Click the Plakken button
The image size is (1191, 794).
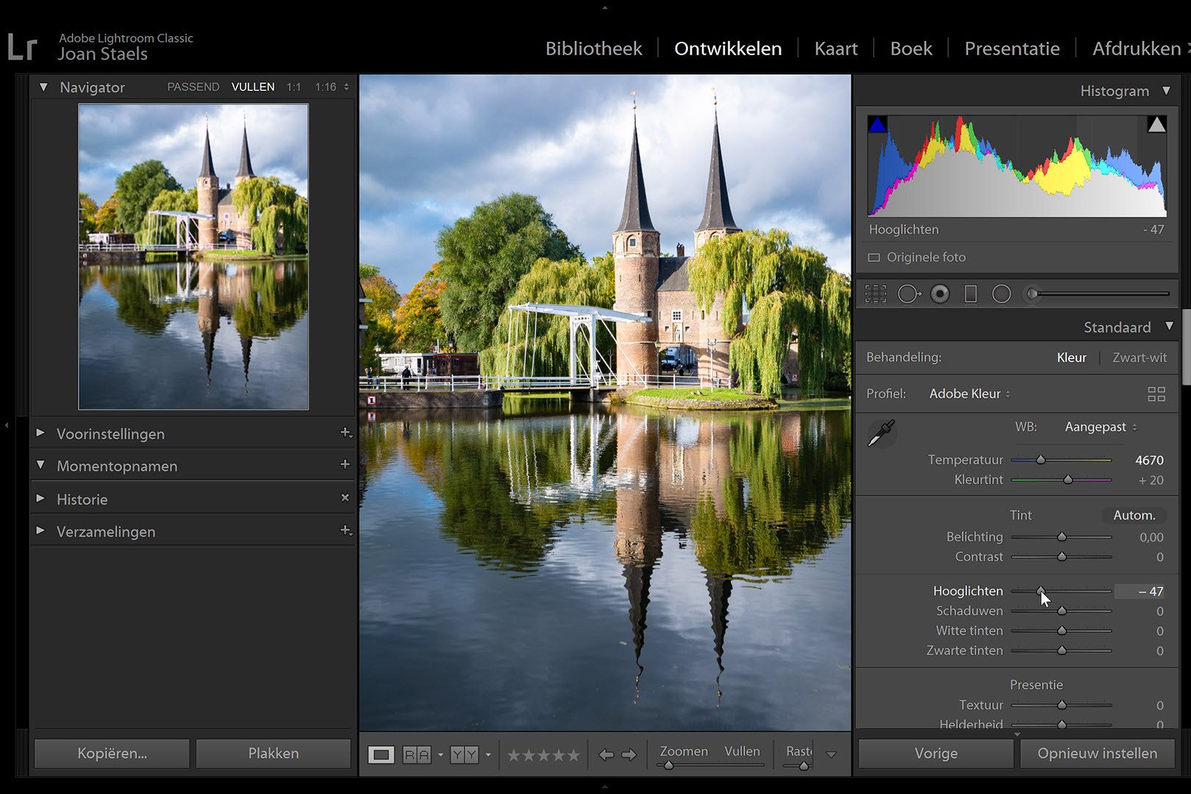coord(273,754)
